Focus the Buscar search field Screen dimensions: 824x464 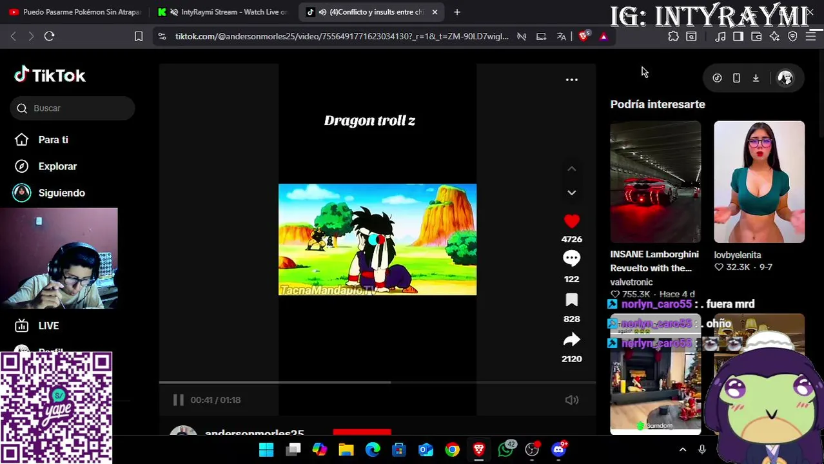click(x=72, y=108)
